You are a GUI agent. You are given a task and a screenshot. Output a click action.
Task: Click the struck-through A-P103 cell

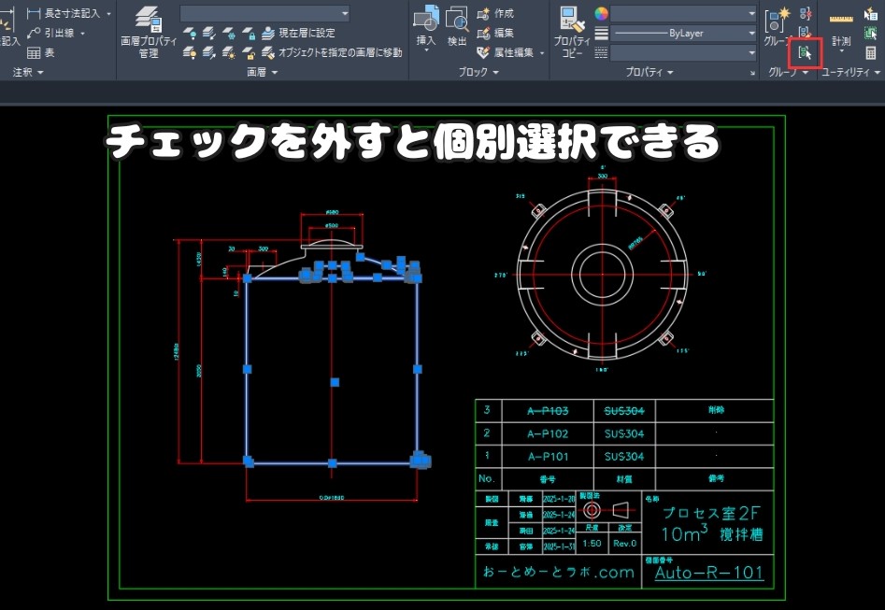(x=548, y=411)
